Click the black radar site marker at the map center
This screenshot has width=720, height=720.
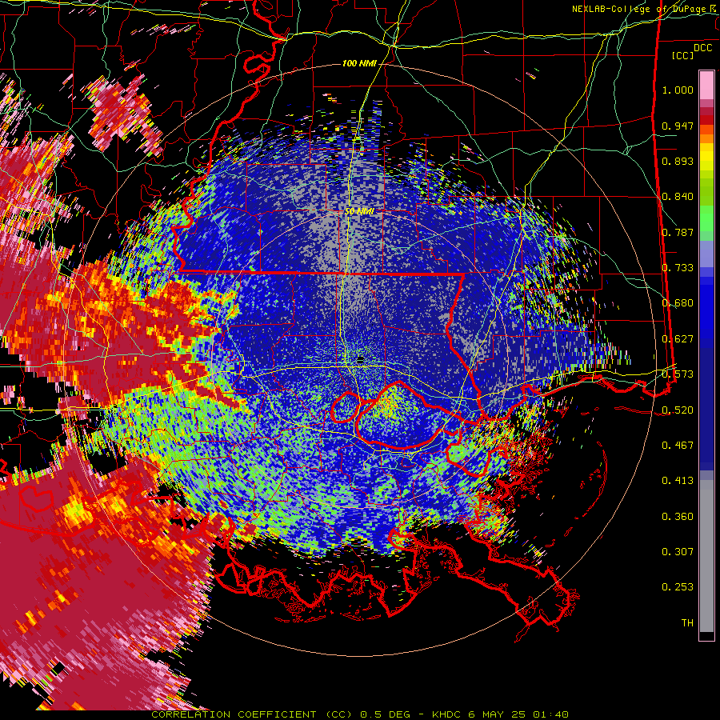click(x=361, y=361)
